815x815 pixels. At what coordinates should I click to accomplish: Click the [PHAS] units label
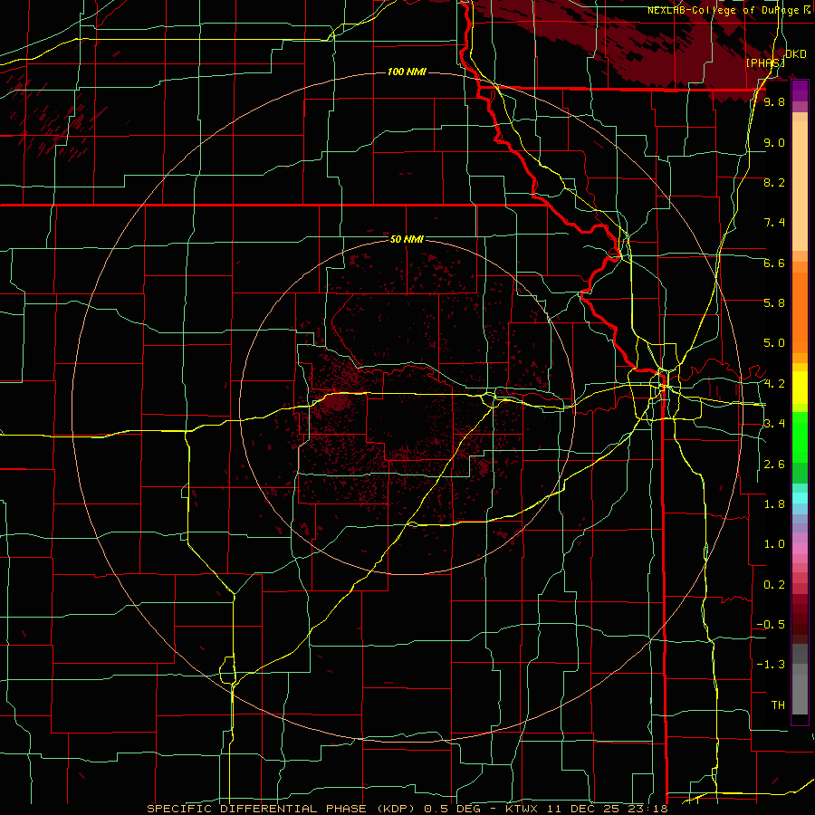click(x=765, y=62)
